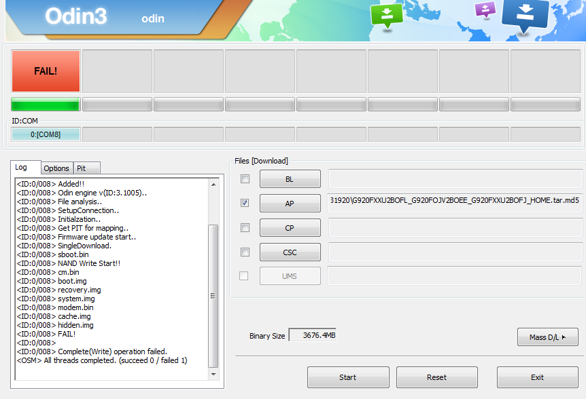Click the log scrollbar down arrow

coord(213,374)
